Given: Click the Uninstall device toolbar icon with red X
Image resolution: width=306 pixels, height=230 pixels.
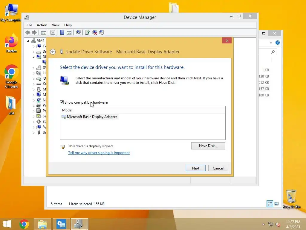Looking at the screenshot, I should point(94,32).
